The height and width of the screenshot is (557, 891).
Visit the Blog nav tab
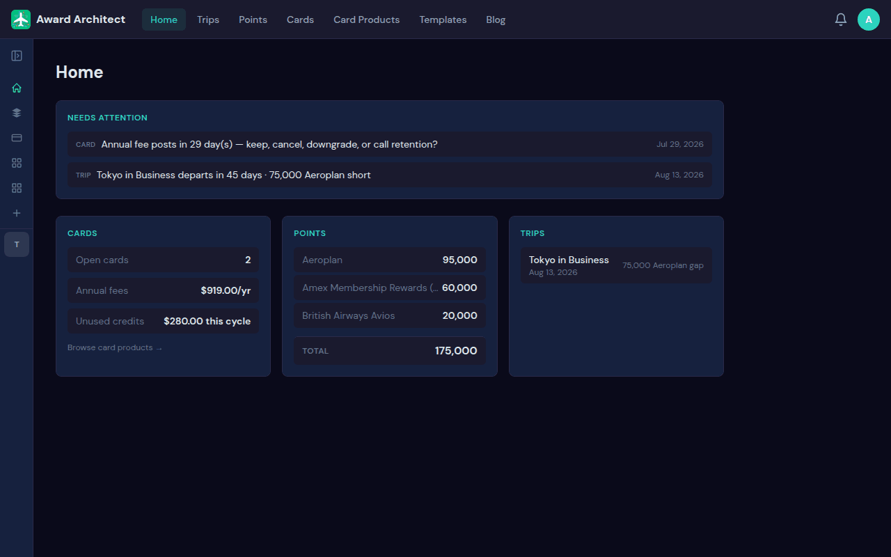tap(496, 19)
